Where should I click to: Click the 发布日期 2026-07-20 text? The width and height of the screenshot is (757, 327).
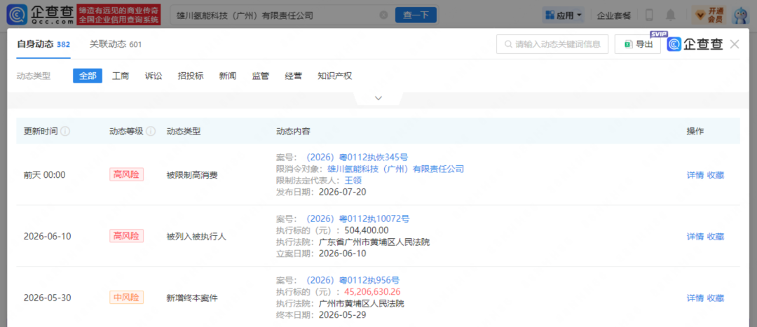(321, 192)
